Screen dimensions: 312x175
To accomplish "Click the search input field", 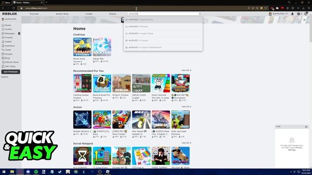I will point(163,14).
